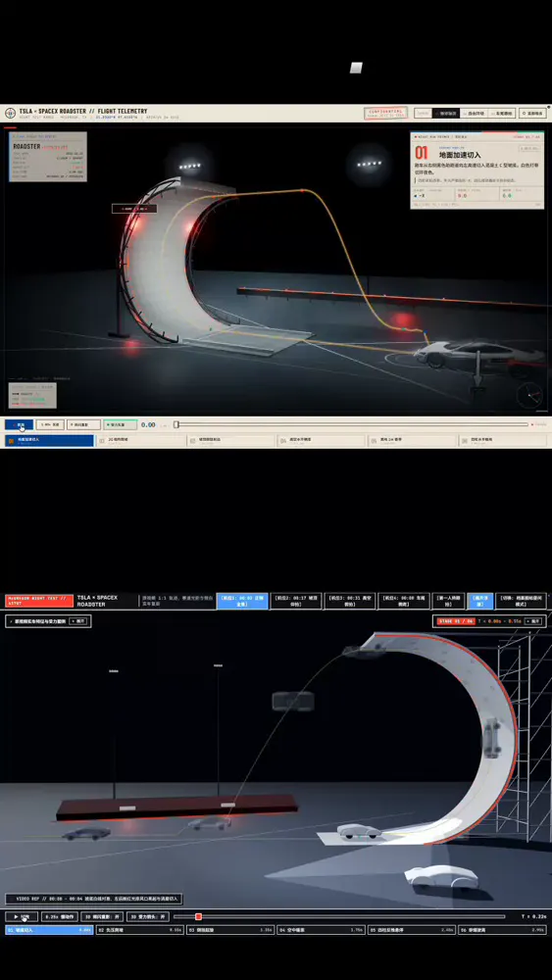Click the ROADSTER vehicle info panel heading

pos(26,146)
